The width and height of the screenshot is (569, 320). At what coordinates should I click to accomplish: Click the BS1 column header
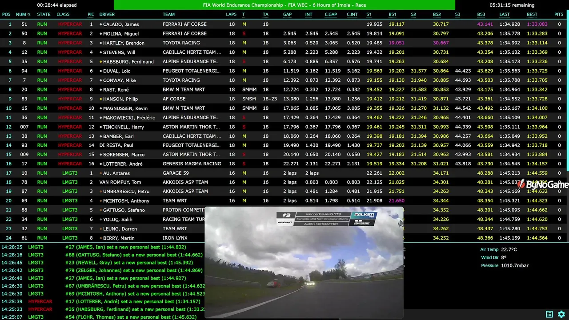pos(393,15)
